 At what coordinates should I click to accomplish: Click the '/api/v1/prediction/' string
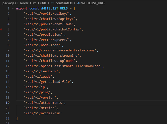point(44,34)
